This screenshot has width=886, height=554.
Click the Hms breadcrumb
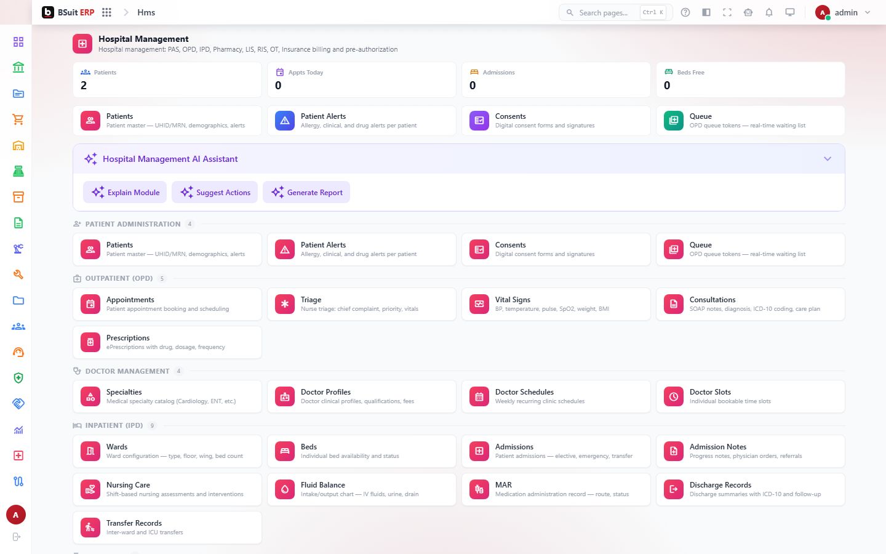[x=146, y=12]
